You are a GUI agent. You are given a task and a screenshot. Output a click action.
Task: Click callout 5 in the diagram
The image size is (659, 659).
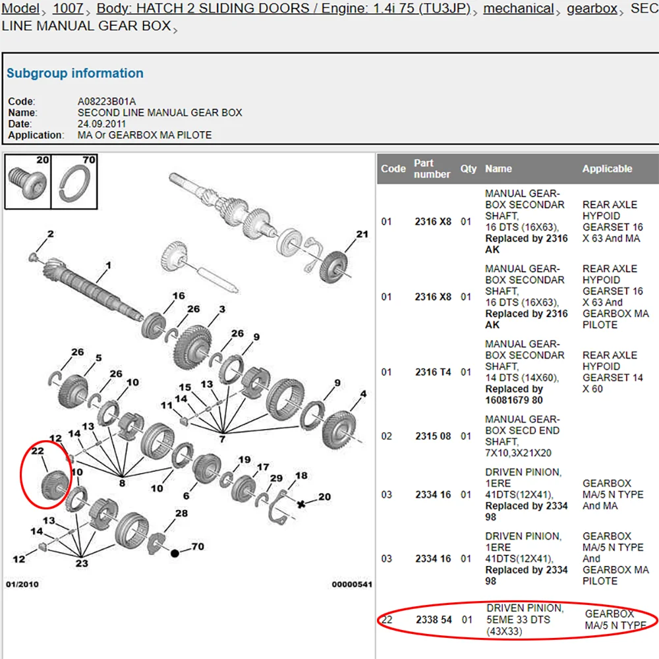tap(98, 358)
